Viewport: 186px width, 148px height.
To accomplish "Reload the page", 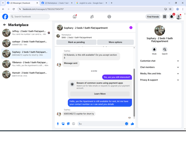I will pos(14,9).
